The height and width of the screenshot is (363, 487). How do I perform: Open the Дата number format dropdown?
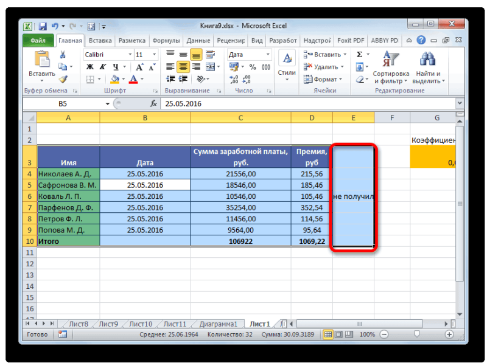[x=268, y=55]
